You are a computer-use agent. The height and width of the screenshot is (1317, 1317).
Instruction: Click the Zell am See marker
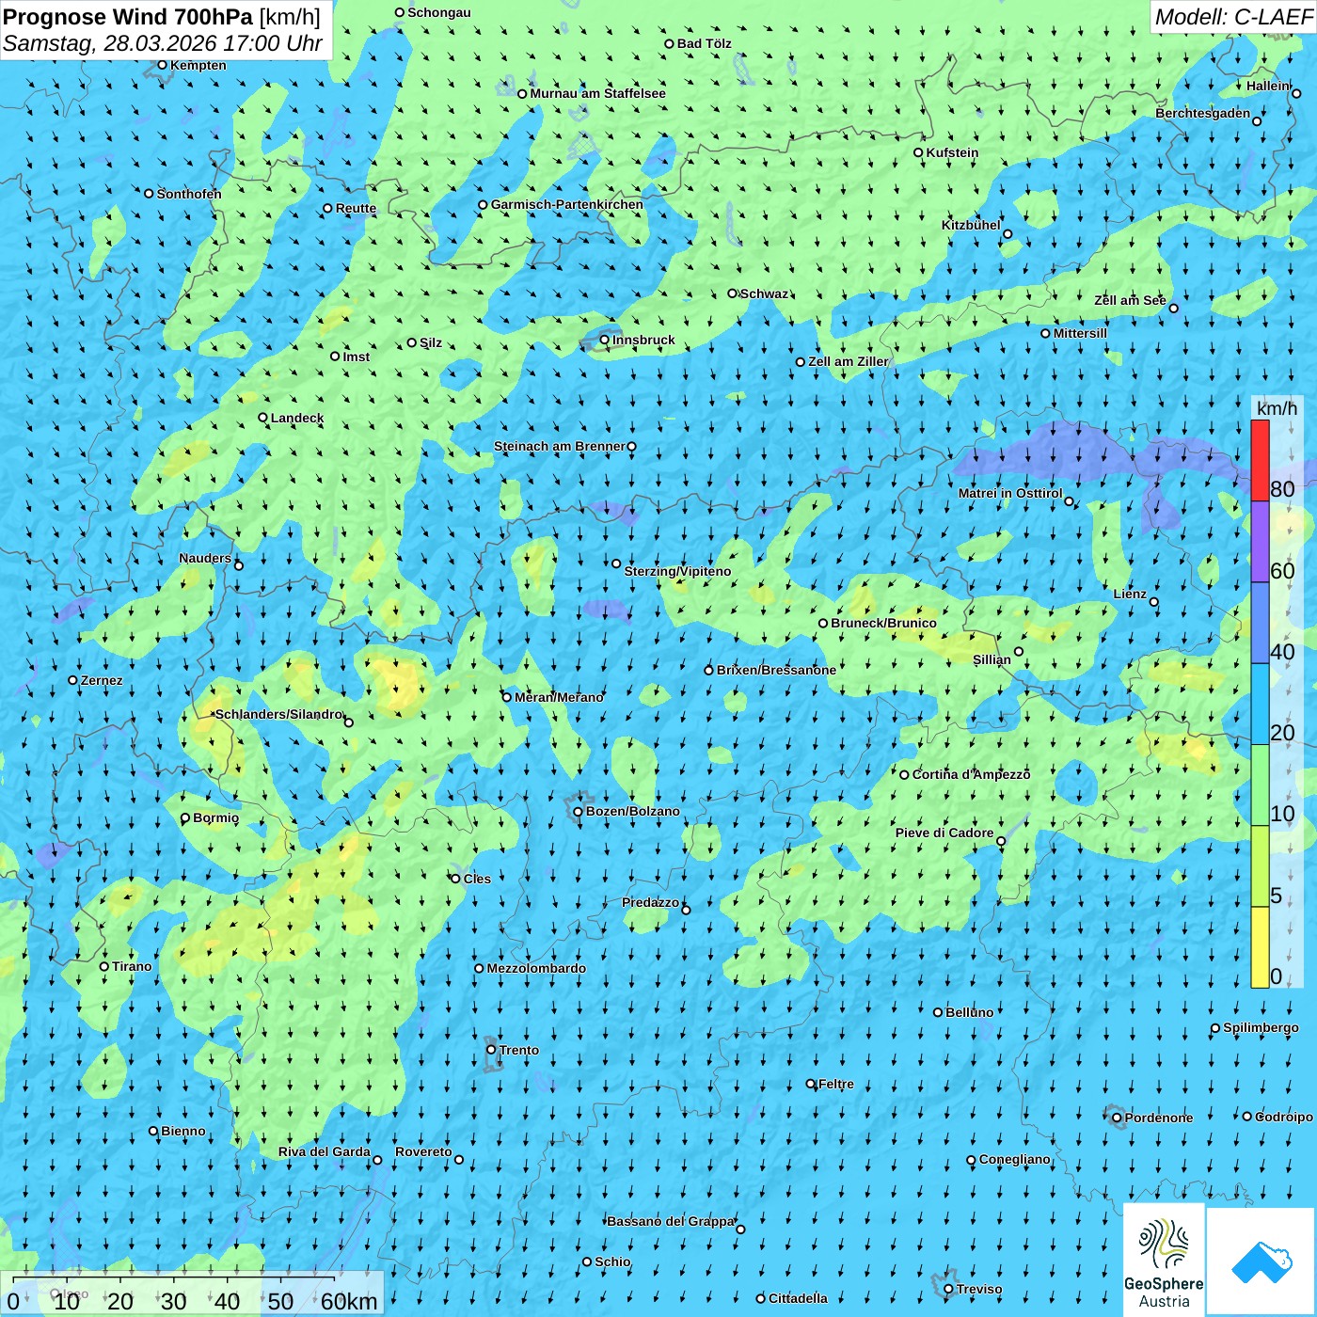(1173, 309)
